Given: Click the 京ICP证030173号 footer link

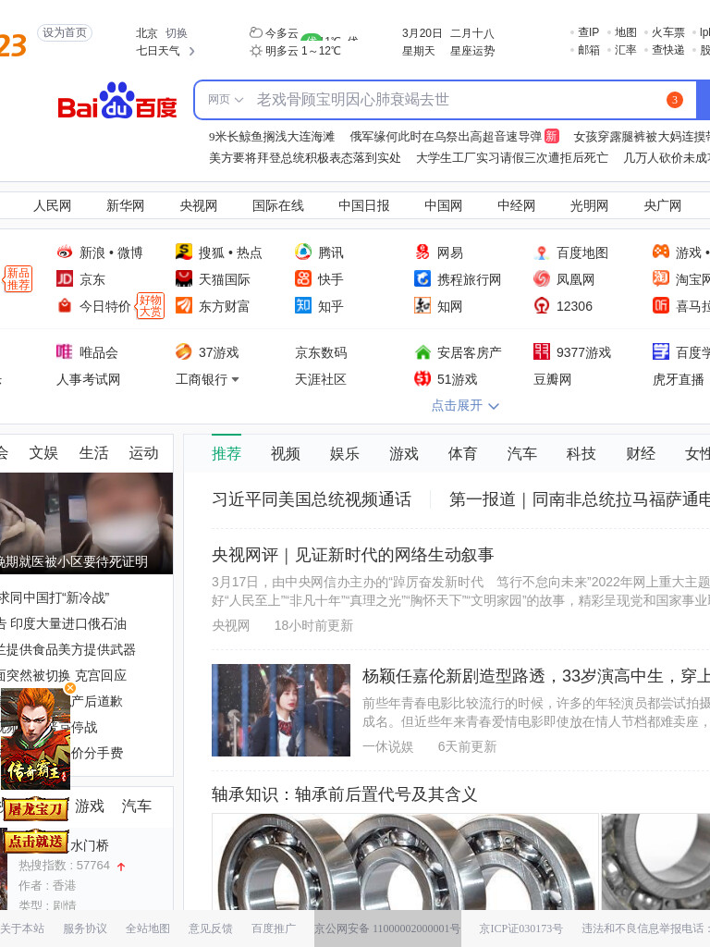Looking at the screenshot, I should pyautogui.click(x=520, y=929).
